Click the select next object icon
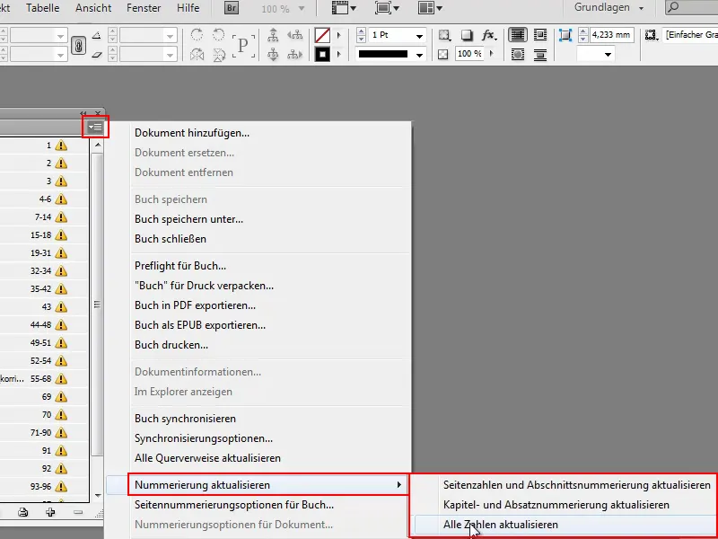 [x=295, y=55]
